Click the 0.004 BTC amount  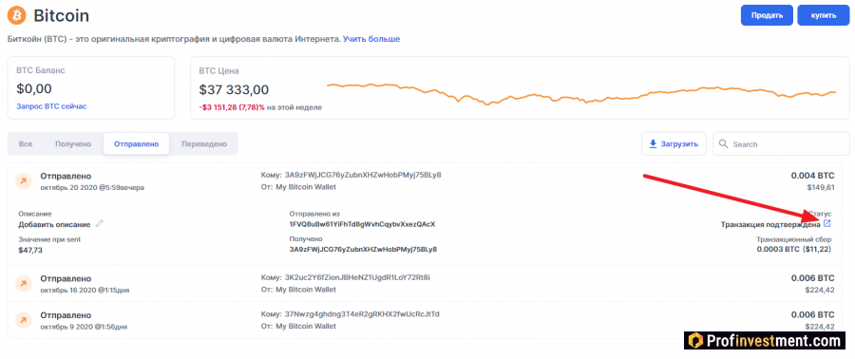point(812,176)
